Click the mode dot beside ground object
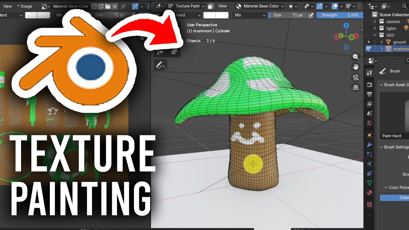The width and height of the screenshot is (409, 230). 369,42
